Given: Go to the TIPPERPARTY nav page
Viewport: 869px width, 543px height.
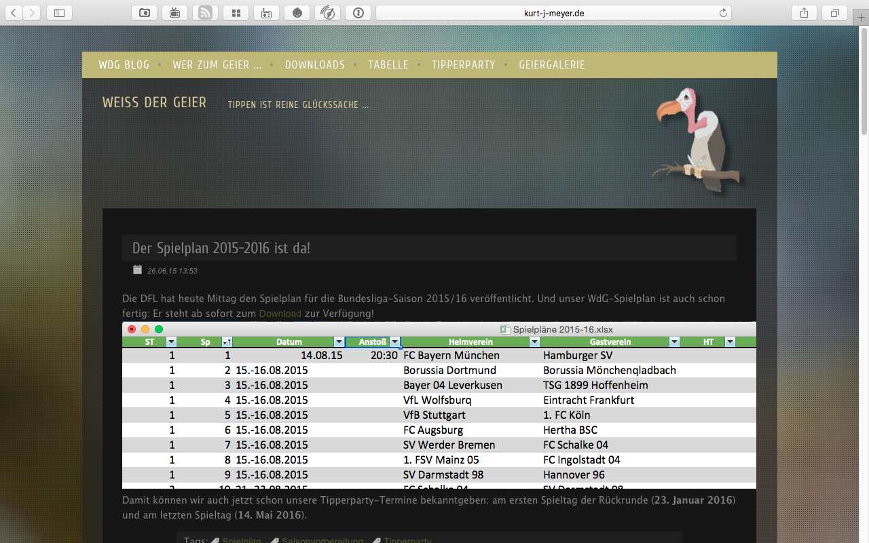Looking at the screenshot, I should tap(464, 64).
